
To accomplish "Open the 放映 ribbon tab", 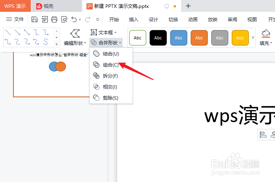I will 213,19.
